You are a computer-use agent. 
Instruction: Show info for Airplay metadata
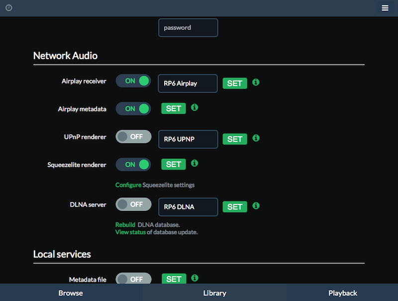pyautogui.click(x=195, y=107)
